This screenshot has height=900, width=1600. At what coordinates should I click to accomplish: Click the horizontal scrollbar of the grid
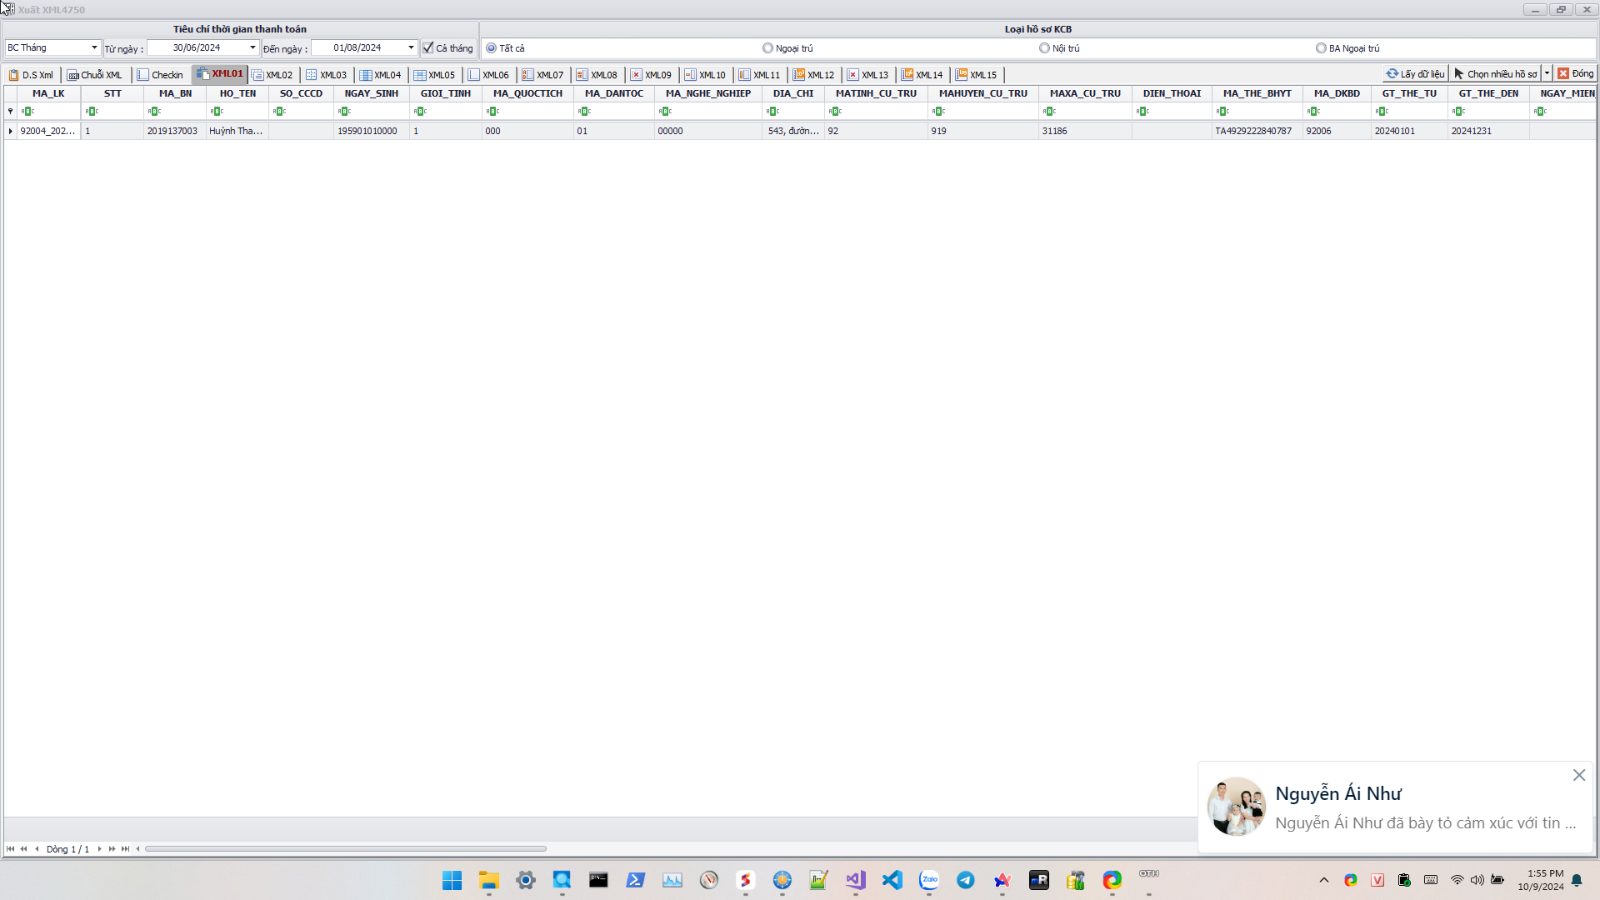tap(345, 849)
